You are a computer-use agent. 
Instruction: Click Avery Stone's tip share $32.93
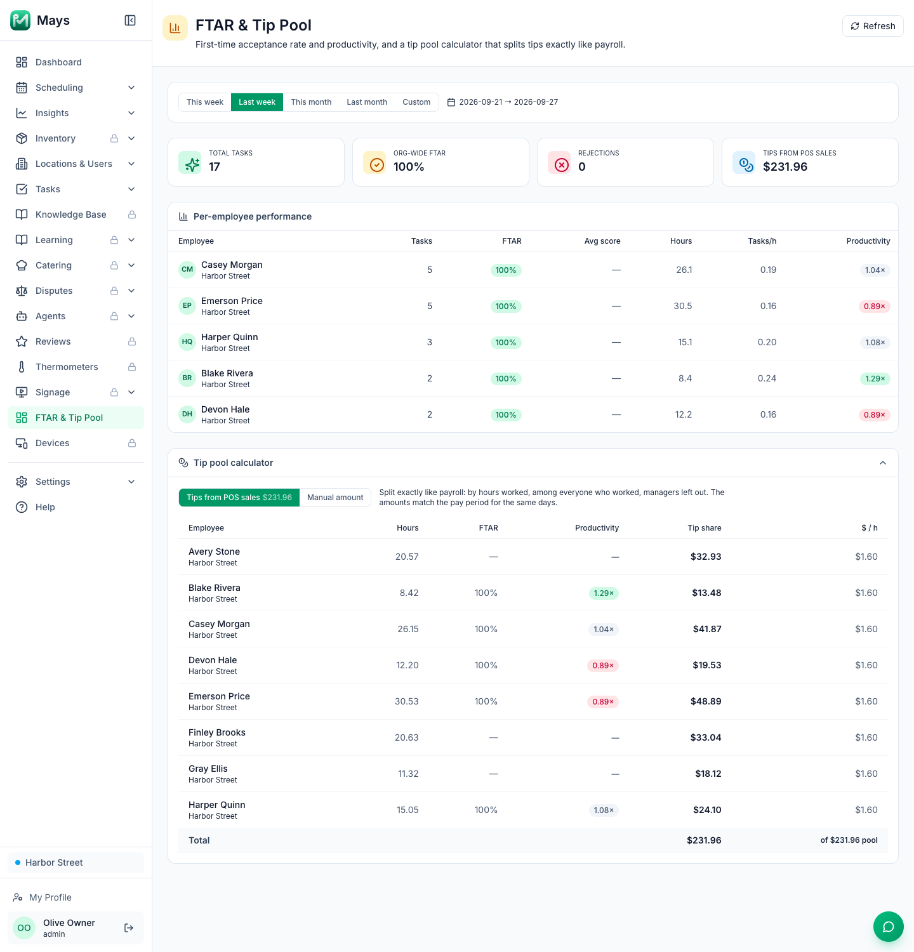pyautogui.click(x=706, y=557)
